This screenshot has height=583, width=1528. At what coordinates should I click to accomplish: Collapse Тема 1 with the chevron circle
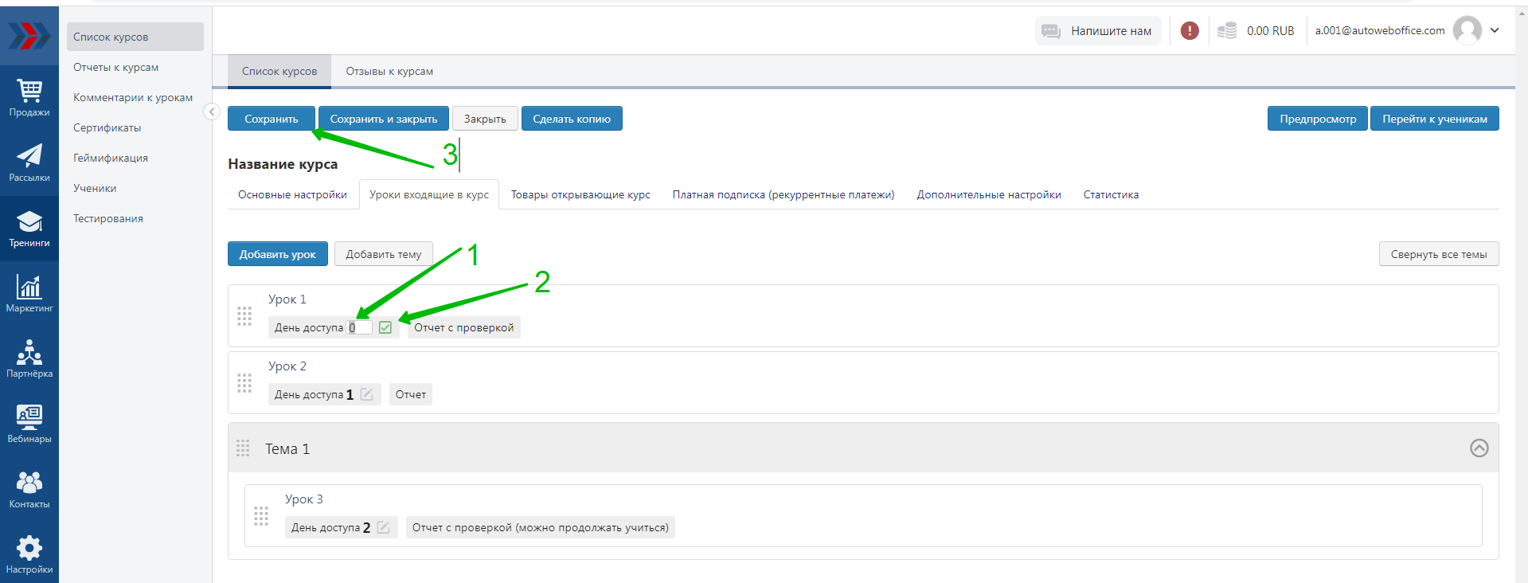click(1479, 448)
